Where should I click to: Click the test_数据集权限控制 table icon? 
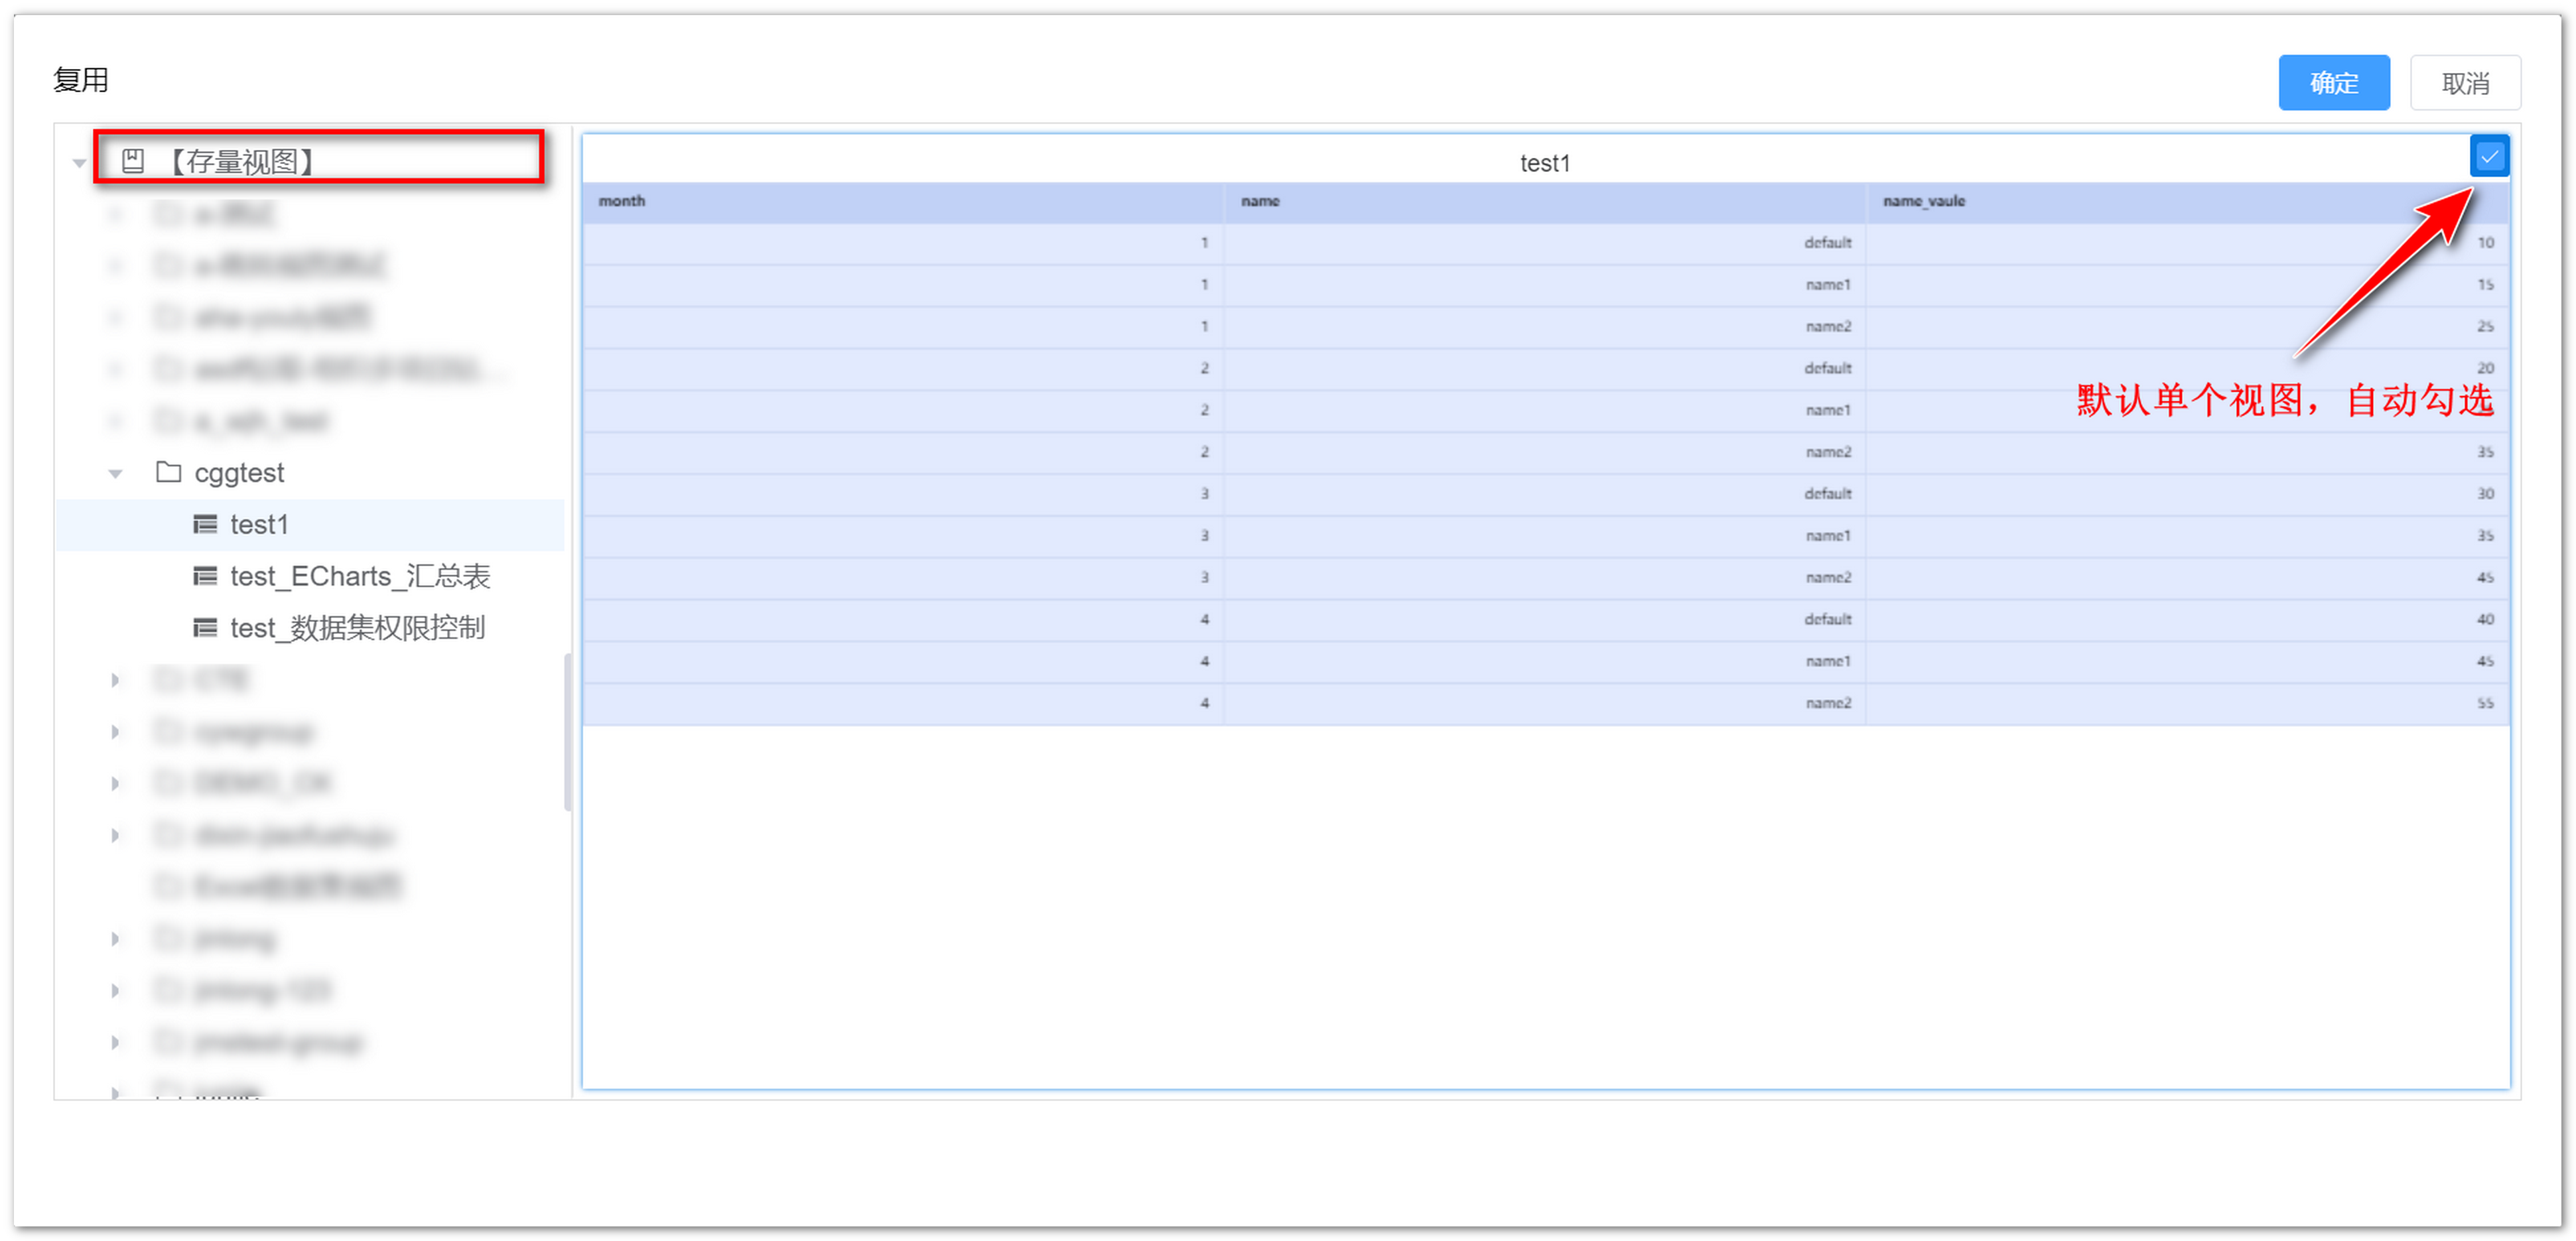pyautogui.click(x=204, y=628)
